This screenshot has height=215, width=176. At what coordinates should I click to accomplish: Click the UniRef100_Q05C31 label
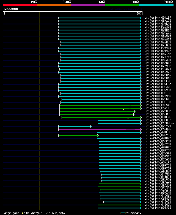tap(158, 142)
